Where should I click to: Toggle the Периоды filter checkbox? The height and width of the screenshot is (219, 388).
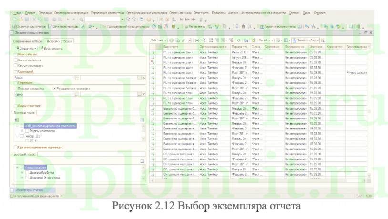(x=16, y=83)
